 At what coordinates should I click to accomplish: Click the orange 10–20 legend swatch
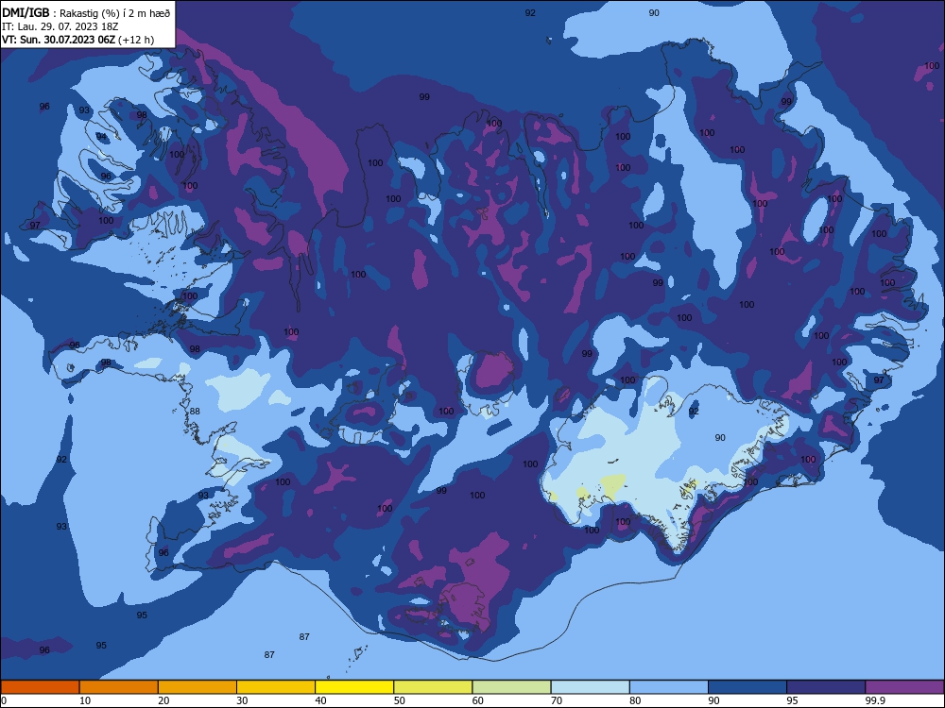point(119,687)
